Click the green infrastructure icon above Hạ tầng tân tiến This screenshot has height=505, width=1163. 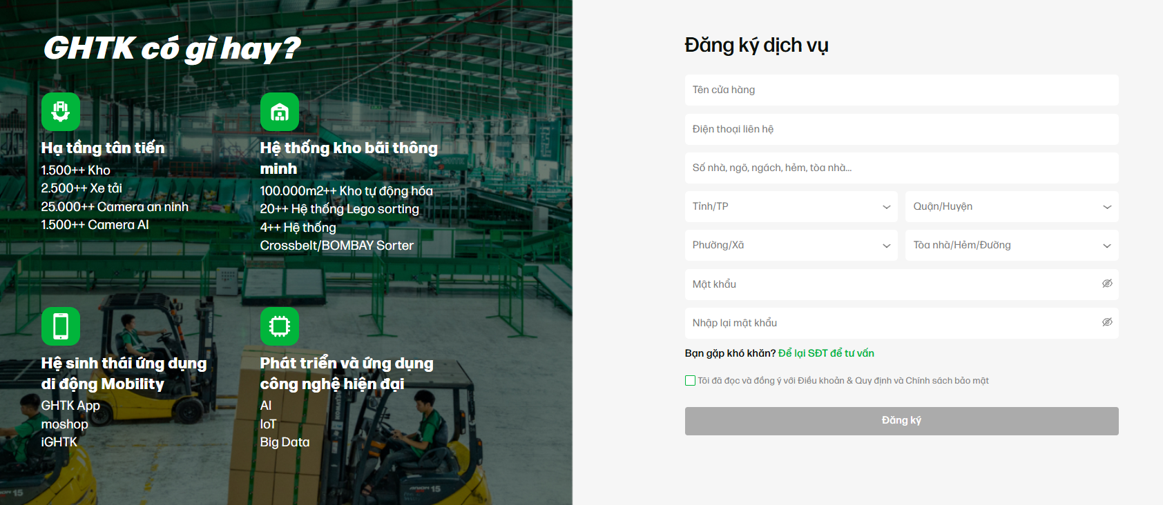61,112
